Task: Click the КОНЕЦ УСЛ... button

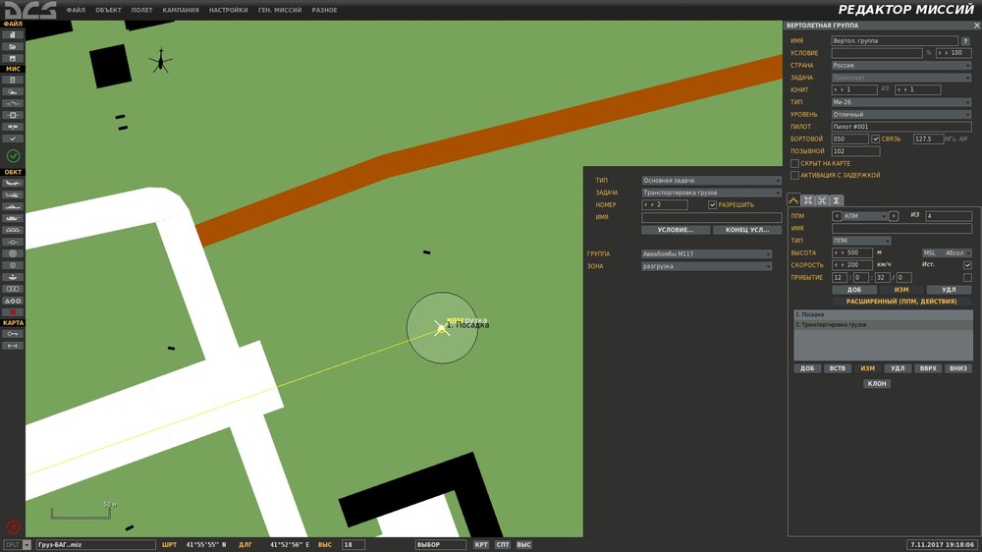Action: click(x=747, y=230)
